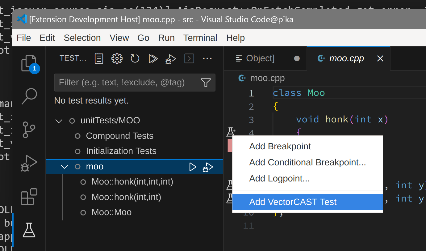Open the Testing flask in activity bar
426x251 pixels.
point(29,230)
